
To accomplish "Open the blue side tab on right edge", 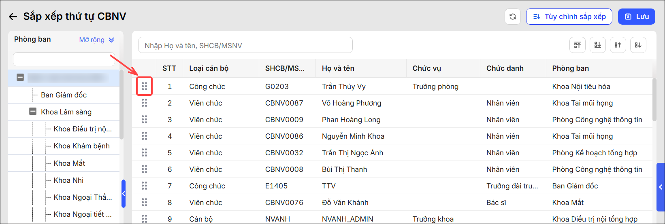I will click(x=661, y=187).
